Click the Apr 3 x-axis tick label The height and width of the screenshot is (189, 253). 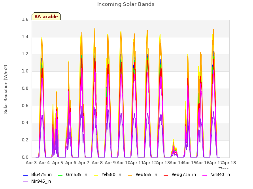coord(31,163)
